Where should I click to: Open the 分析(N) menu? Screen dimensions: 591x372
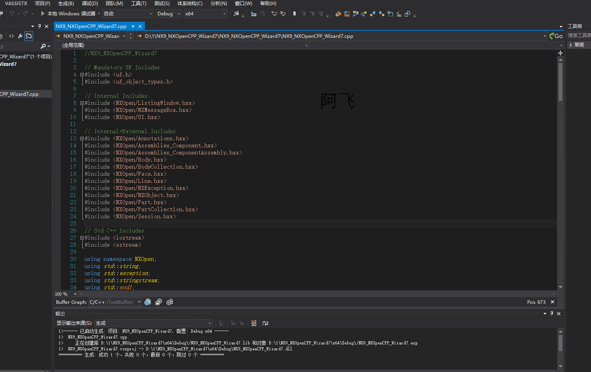coord(219,4)
